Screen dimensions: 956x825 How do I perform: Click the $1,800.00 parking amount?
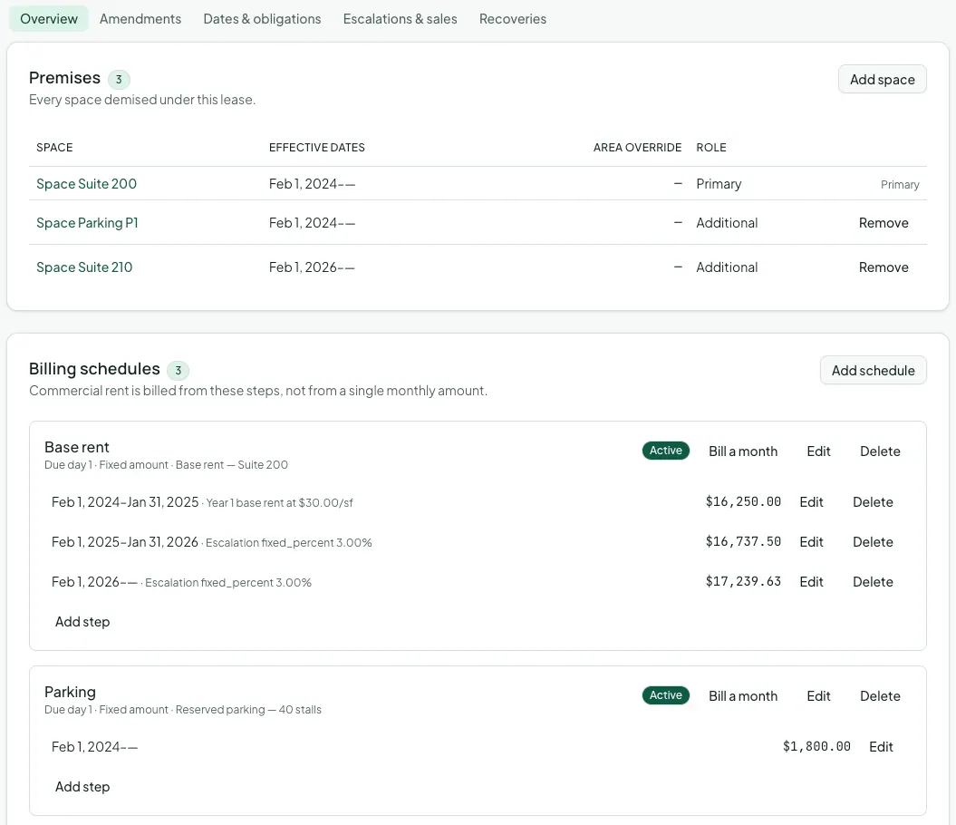[x=816, y=746]
